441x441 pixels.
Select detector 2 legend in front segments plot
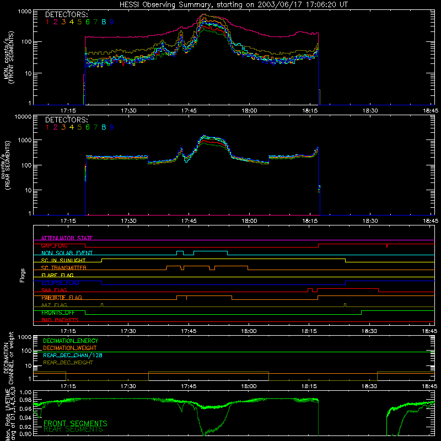(56, 22)
